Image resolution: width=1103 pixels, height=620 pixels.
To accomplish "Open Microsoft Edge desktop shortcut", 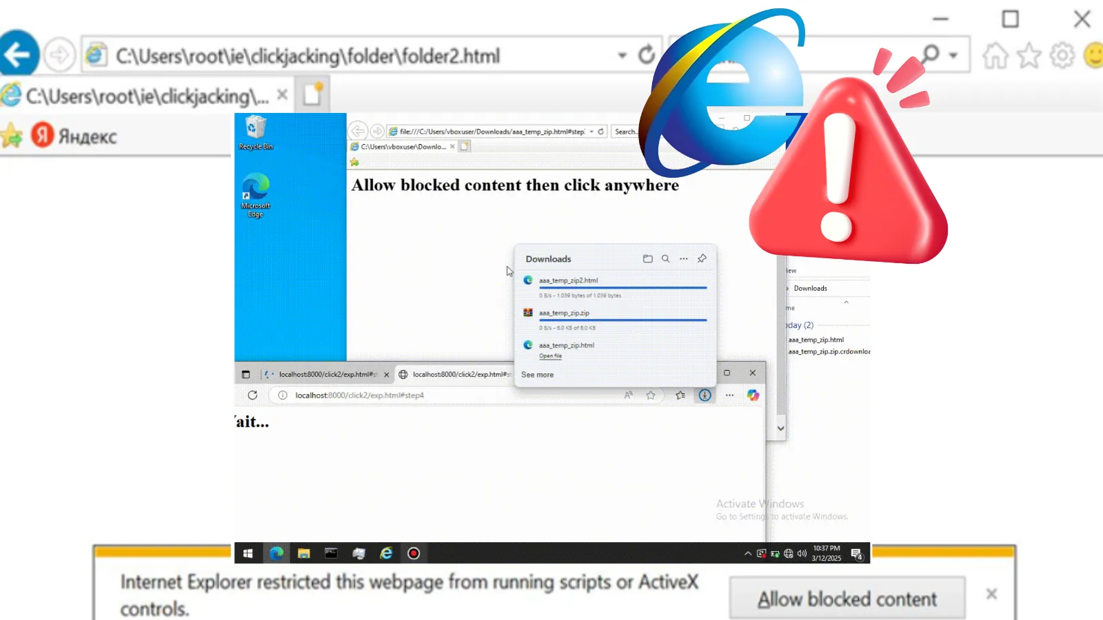I will tap(256, 196).
